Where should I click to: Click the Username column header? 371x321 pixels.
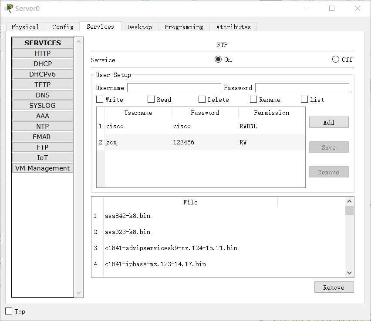pos(138,113)
